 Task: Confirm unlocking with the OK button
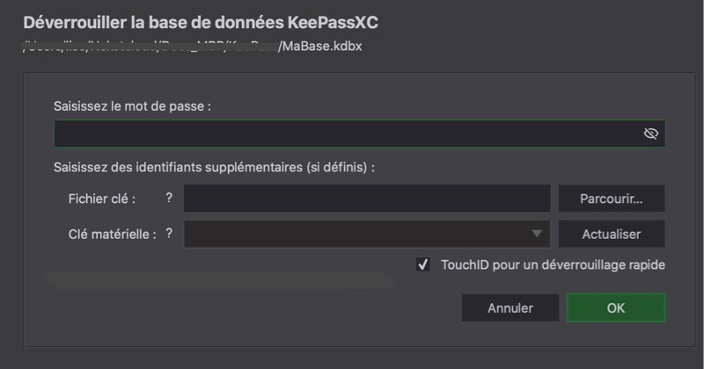(x=615, y=308)
